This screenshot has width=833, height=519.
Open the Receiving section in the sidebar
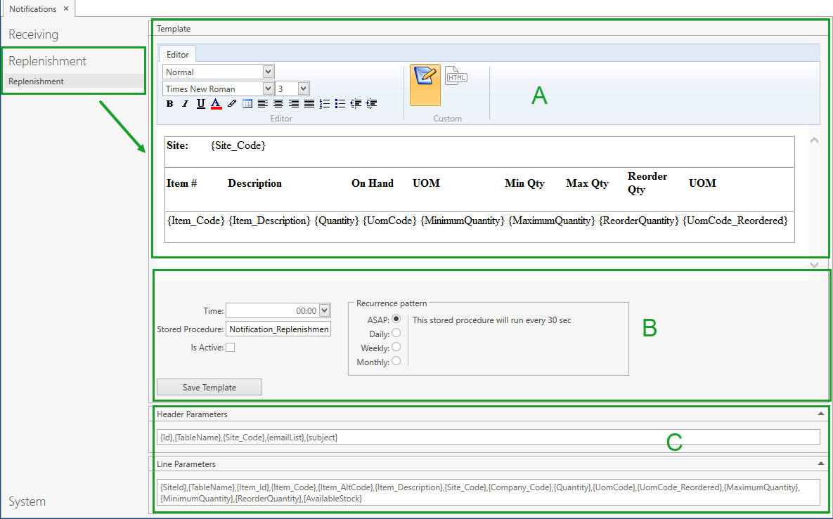[x=34, y=34]
